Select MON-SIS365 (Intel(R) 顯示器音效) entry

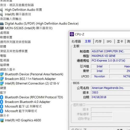coord(29,28)
